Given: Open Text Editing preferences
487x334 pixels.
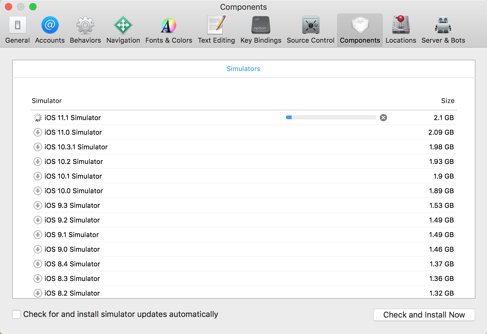Looking at the screenshot, I should [216, 30].
